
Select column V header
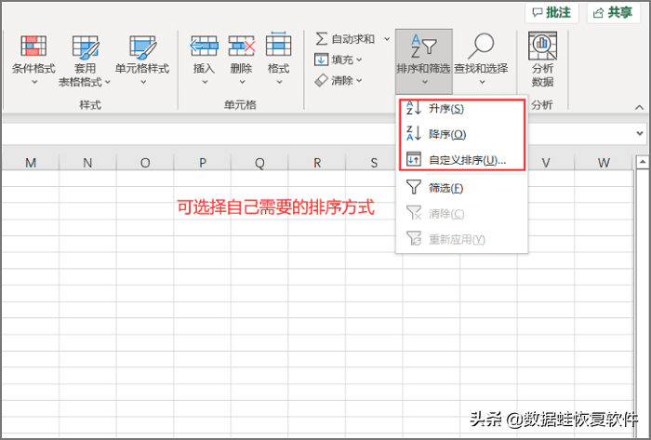click(546, 162)
